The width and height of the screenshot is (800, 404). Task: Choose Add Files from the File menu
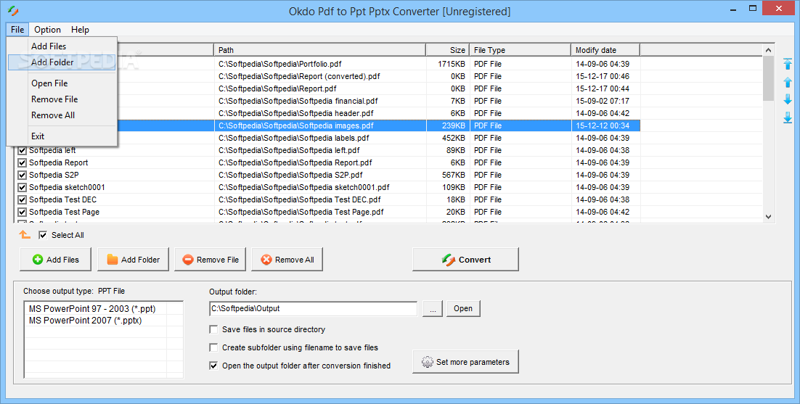pos(62,46)
